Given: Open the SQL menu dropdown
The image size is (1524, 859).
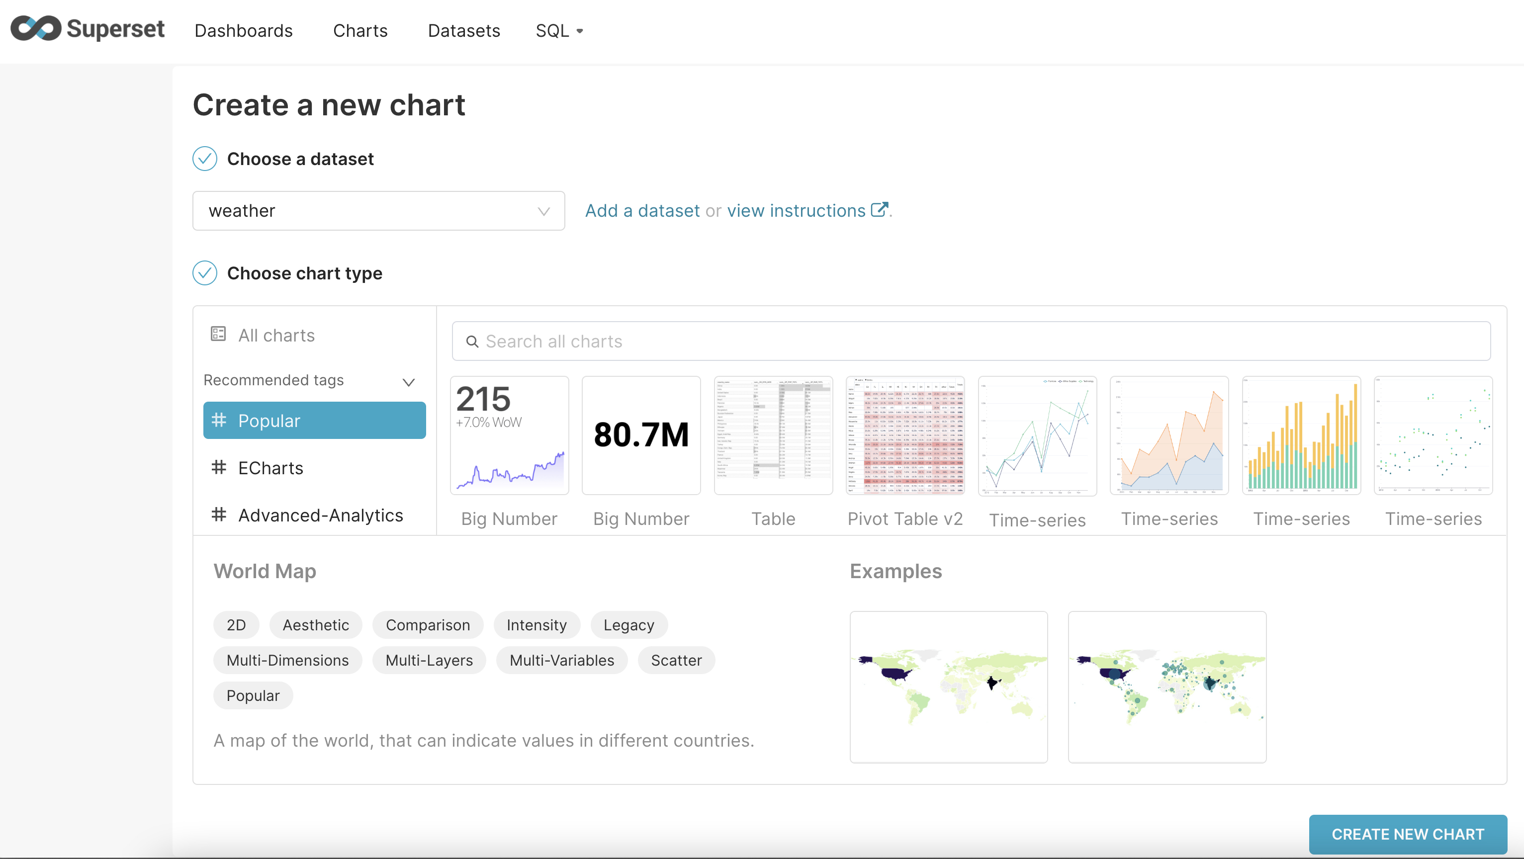Looking at the screenshot, I should click(x=559, y=31).
